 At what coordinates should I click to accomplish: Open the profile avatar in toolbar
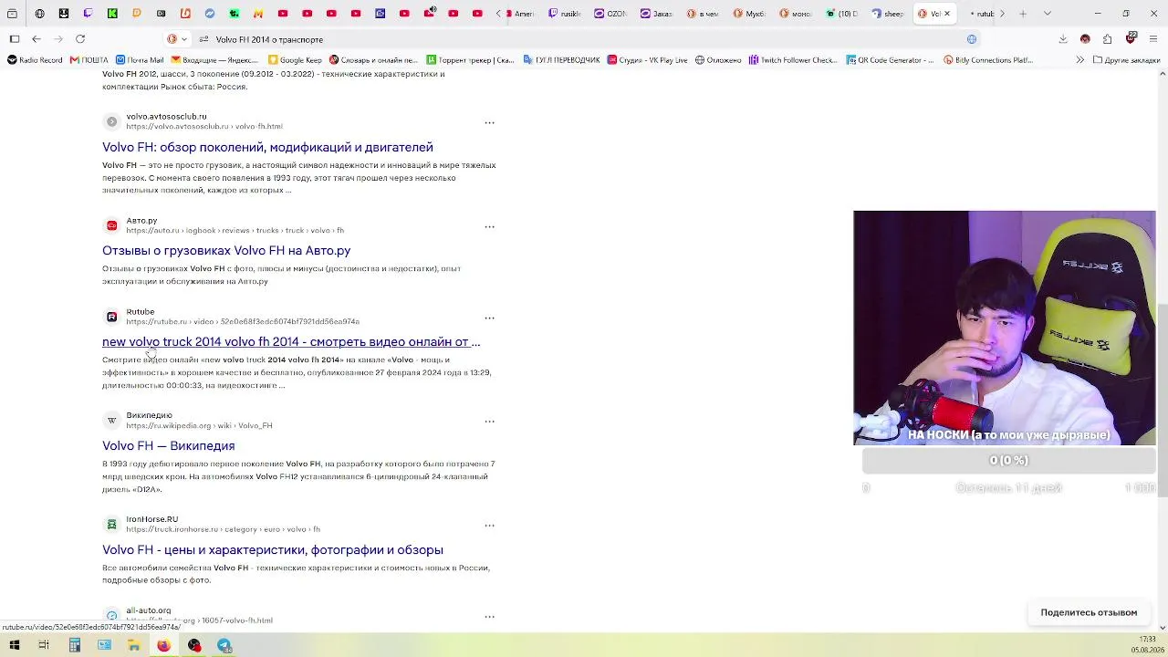click(x=1085, y=39)
